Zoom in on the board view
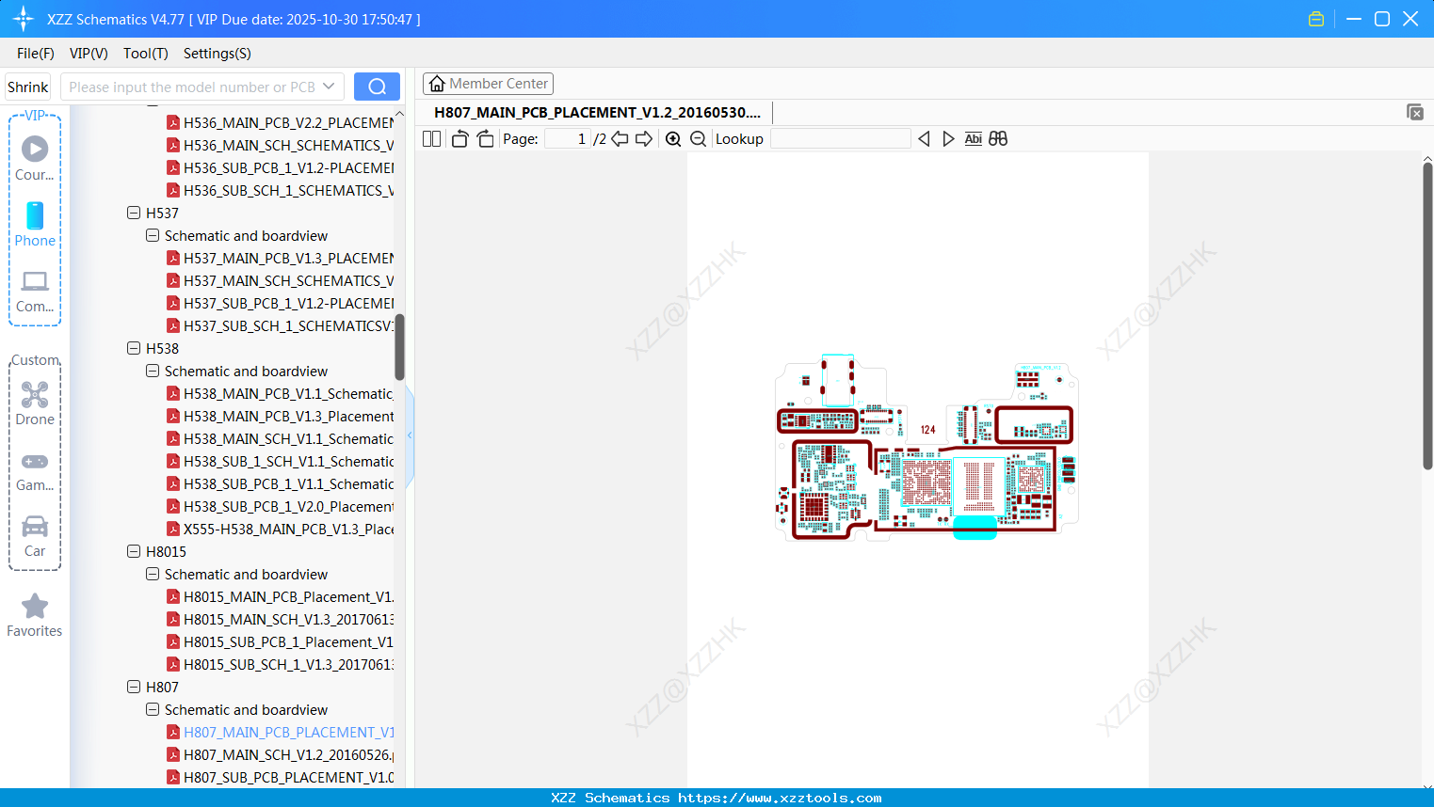This screenshot has width=1434, height=807. pyautogui.click(x=673, y=138)
